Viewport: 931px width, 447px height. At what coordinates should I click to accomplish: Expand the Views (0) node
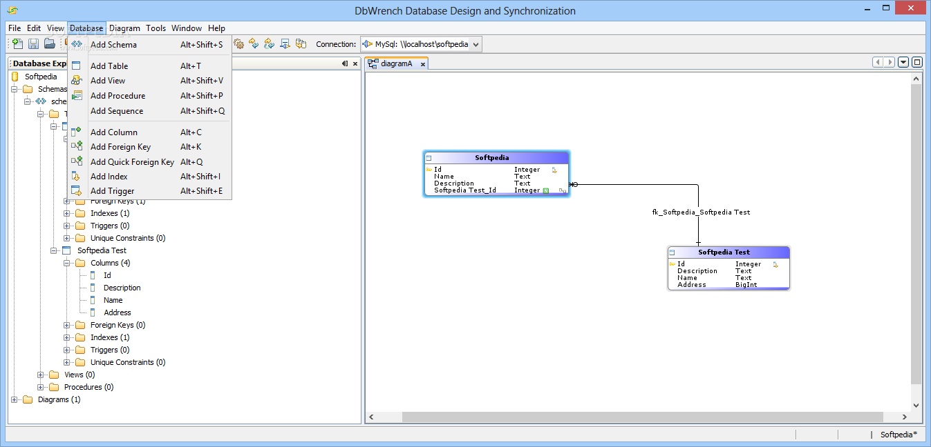pos(41,375)
